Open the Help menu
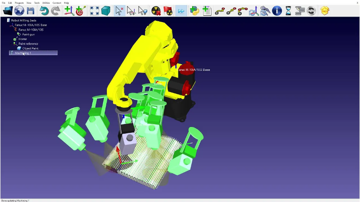This screenshot has height=202, width=360. point(66,3)
